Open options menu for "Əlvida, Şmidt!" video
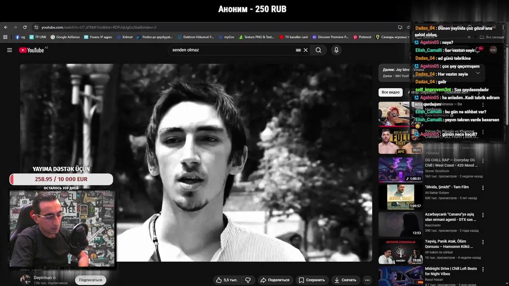 (483, 188)
